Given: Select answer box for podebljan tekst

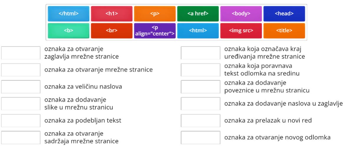Looking at the screenshot, I should click(21, 121).
